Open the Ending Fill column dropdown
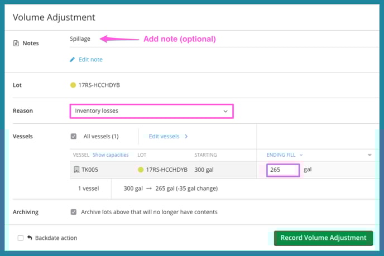 (285, 155)
